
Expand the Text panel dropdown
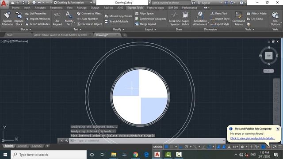77,30
